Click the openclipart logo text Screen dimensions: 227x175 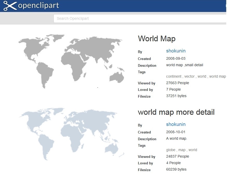click(38, 6)
